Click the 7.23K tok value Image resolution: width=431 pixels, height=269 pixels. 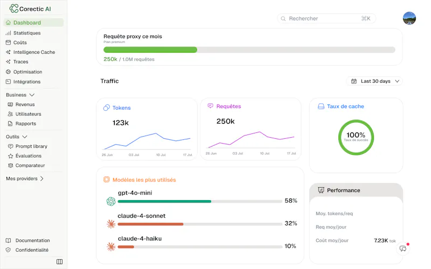point(385,240)
